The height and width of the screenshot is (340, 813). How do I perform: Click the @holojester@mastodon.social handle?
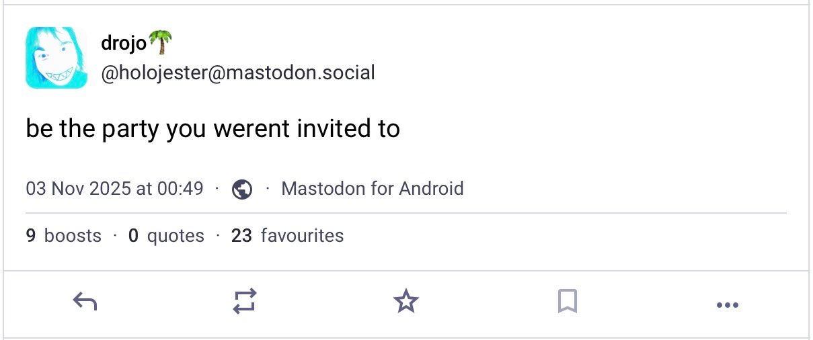tap(238, 73)
